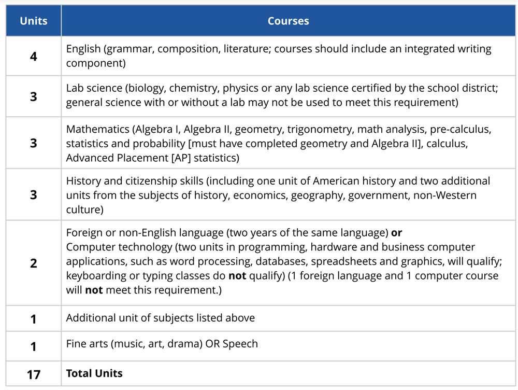Image resolution: width=518 pixels, height=390 pixels.
Task: Click the 2 units cell for Foreign language
Action: click(33, 263)
